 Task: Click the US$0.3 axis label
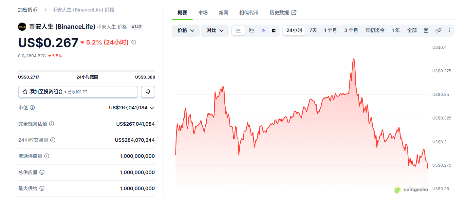click(x=439, y=142)
